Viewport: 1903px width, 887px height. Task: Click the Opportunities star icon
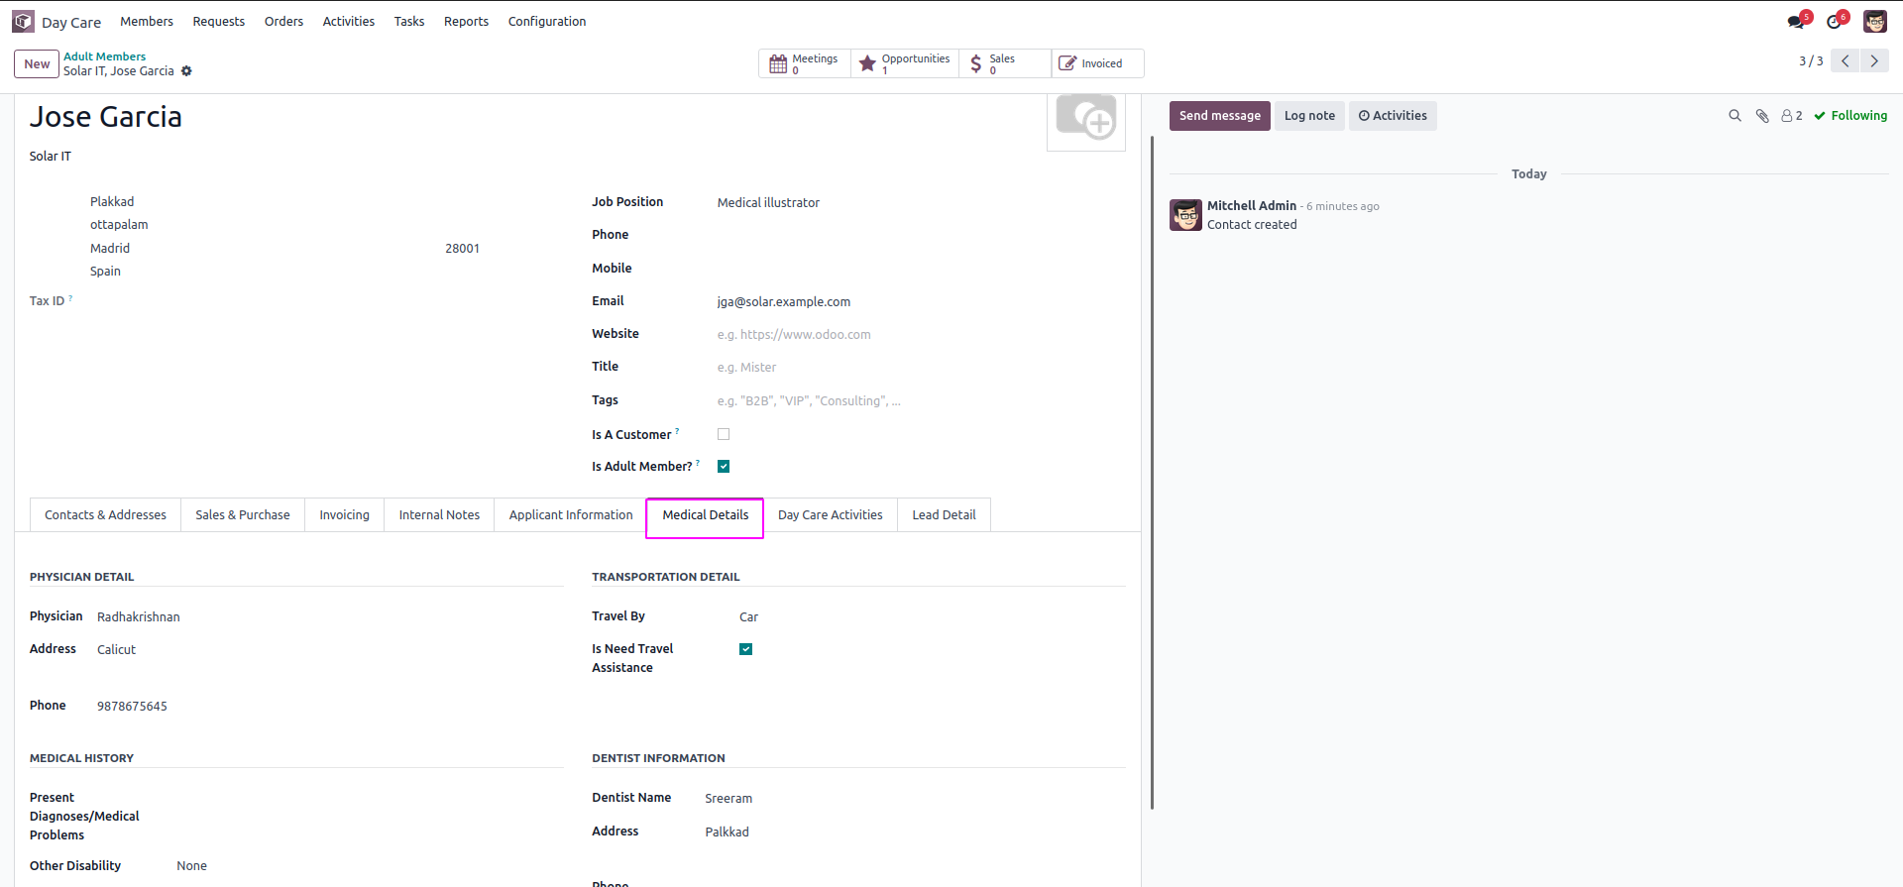[867, 63]
